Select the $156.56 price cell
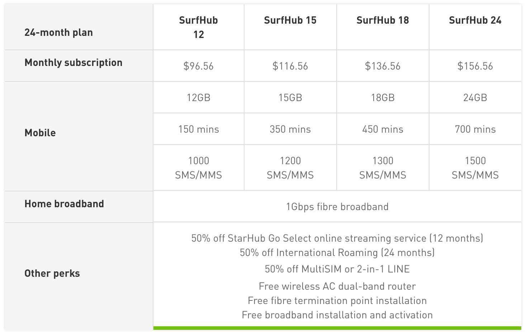 click(x=475, y=66)
